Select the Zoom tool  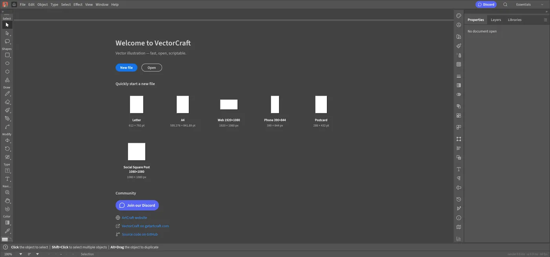click(x=7, y=193)
